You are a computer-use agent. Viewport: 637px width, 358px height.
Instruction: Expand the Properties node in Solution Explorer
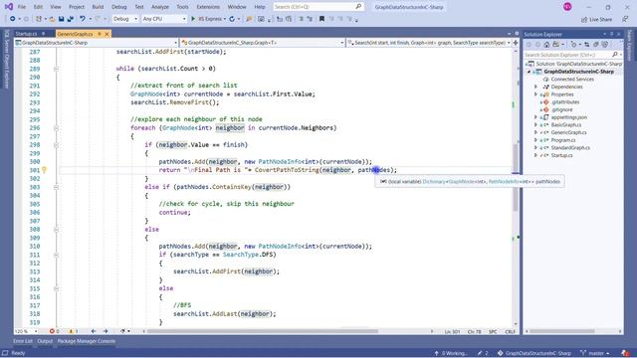(x=535, y=94)
